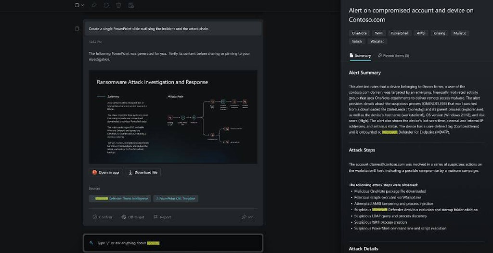Mark the response as Confirm
The image size is (493, 253).
[102, 217]
